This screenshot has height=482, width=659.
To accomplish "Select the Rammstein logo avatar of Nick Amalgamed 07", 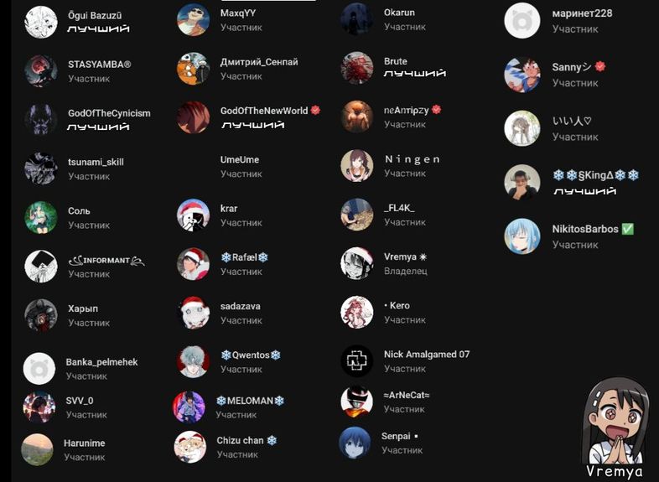I will pyautogui.click(x=357, y=361).
